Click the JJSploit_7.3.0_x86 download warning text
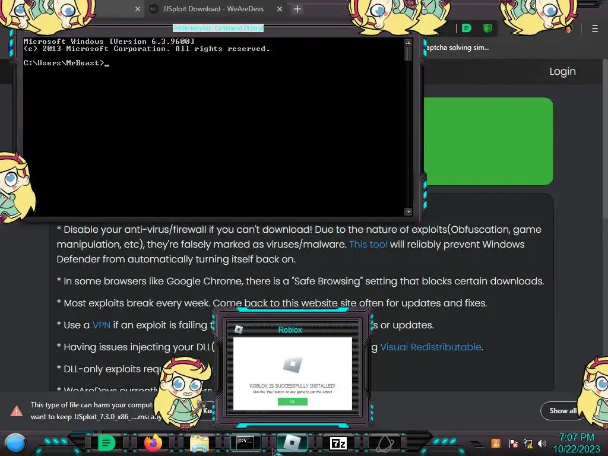608x456 pixels. (x=96, y=411)
